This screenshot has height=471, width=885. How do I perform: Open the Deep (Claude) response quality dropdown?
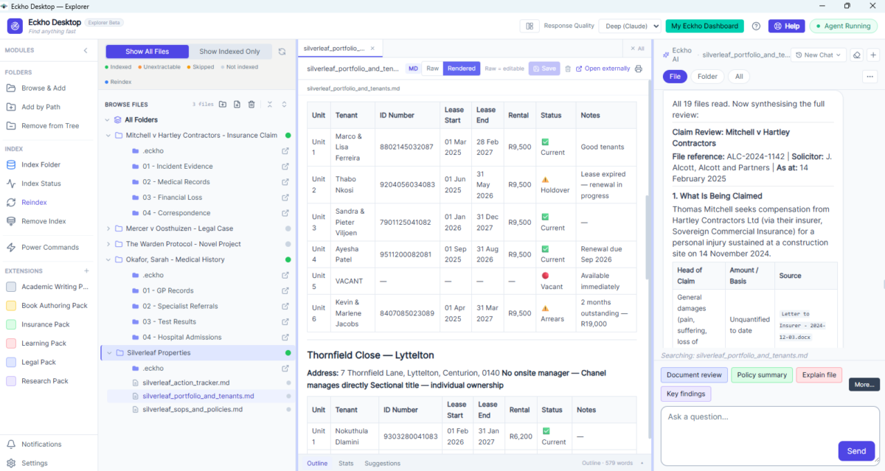(629, 26)
